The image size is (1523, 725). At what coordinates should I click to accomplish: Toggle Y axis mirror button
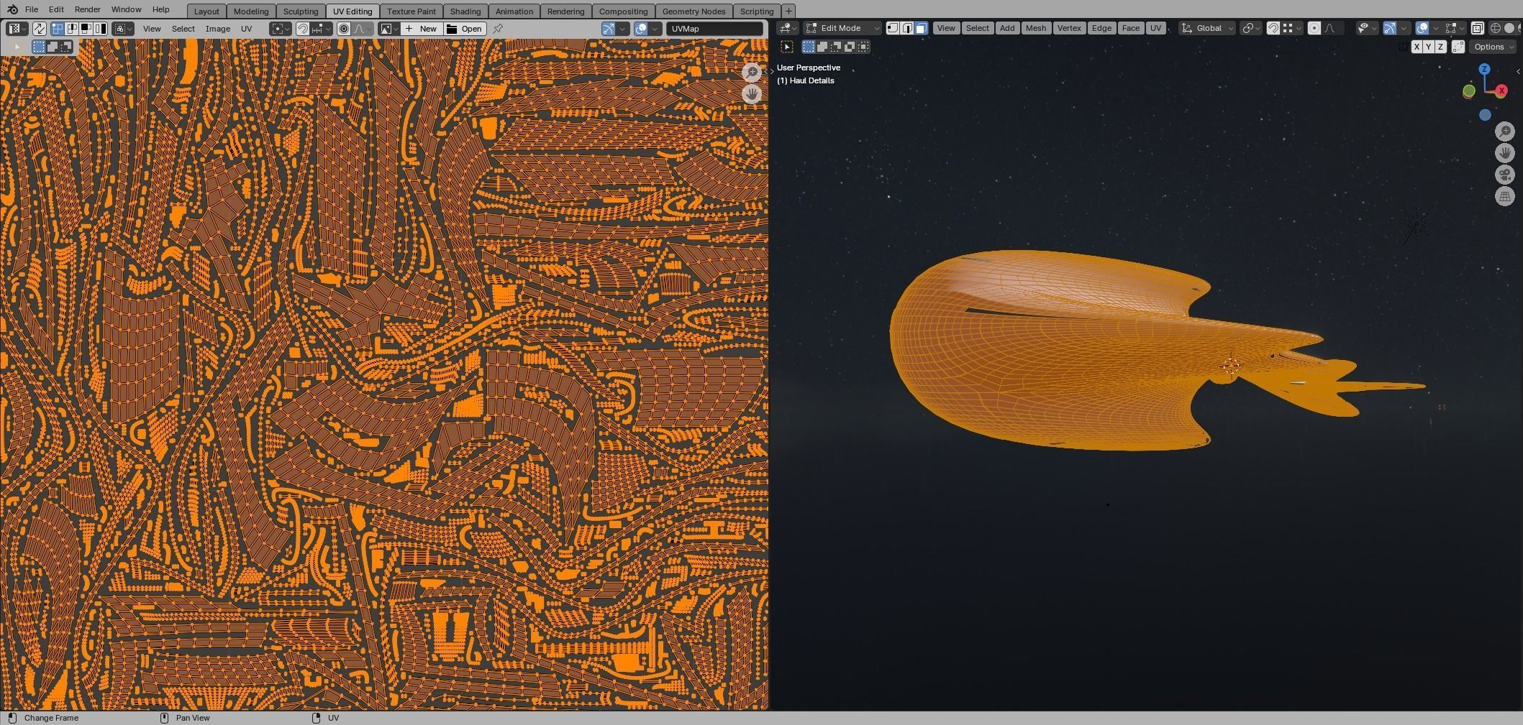click(x=1428, y=47)
